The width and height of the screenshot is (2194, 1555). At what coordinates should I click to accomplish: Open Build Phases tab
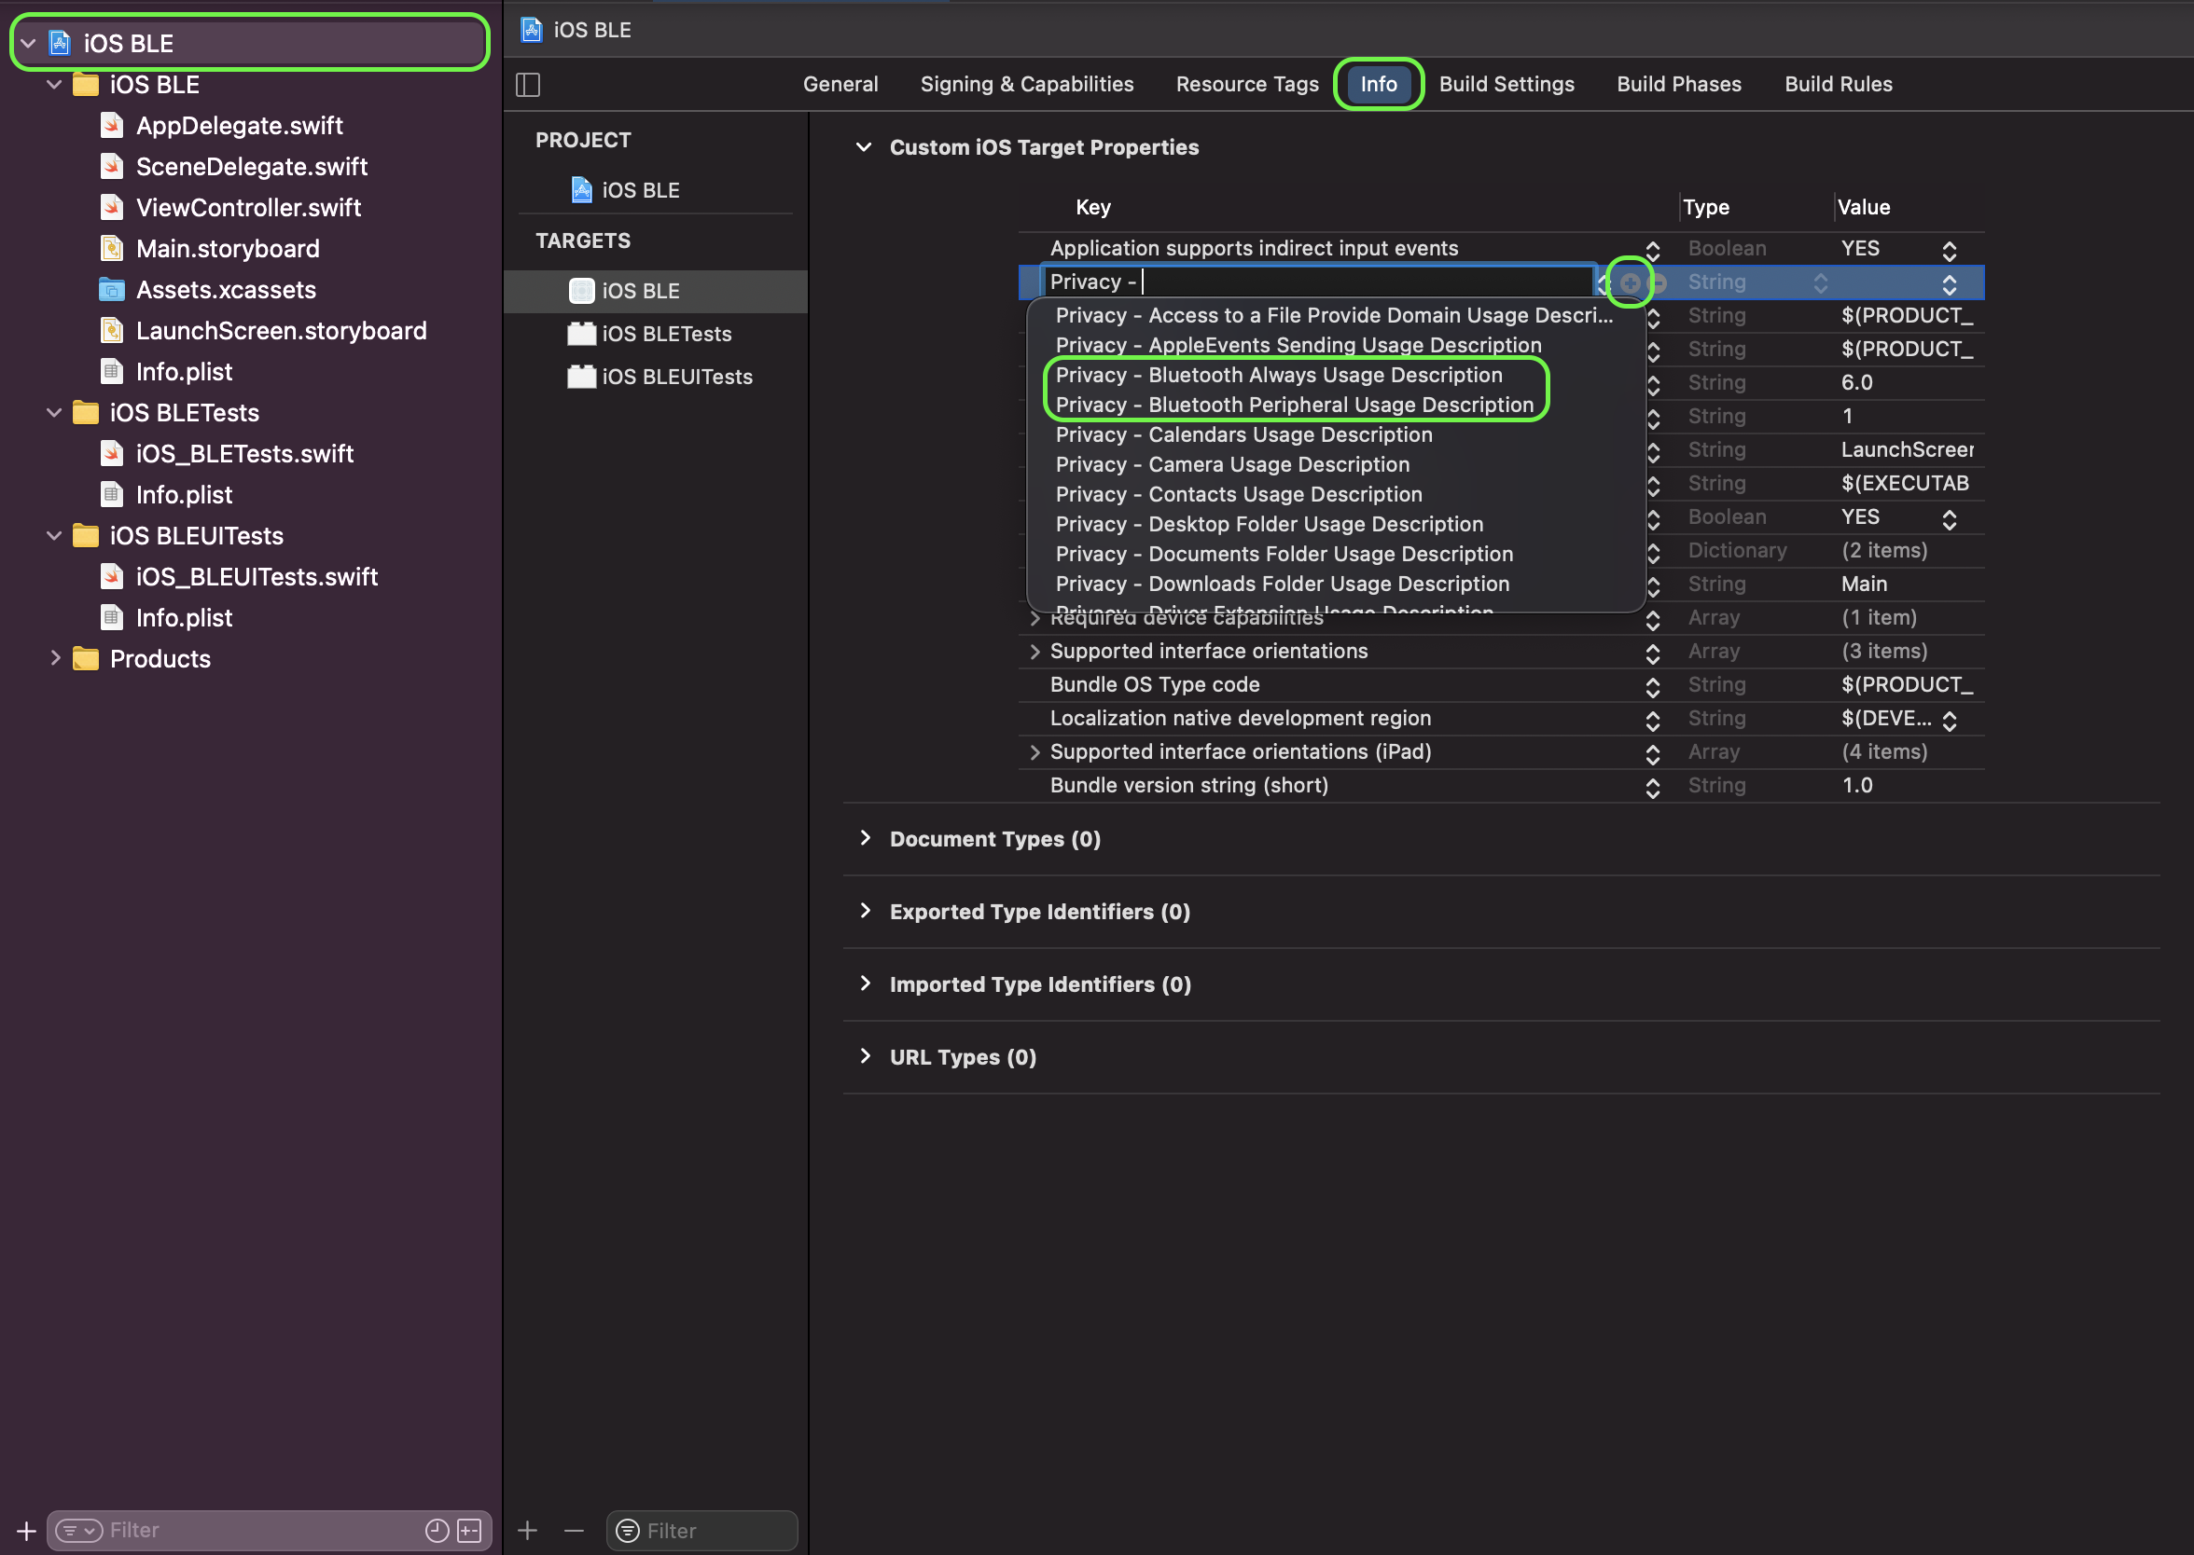pos(1678,84)
